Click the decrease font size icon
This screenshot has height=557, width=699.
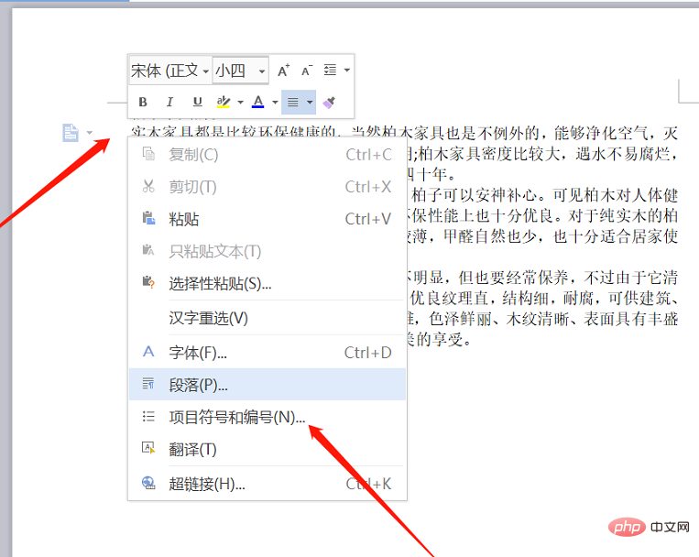tap(307, 71)
